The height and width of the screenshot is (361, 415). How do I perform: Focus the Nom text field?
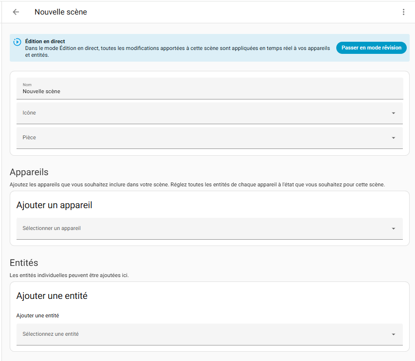coord(209,91)
